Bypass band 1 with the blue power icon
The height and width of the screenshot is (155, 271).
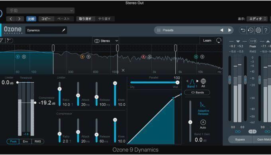18,57
